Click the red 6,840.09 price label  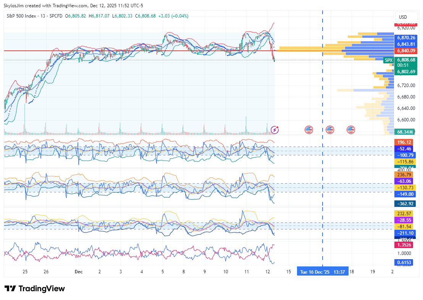pos(405,50)
